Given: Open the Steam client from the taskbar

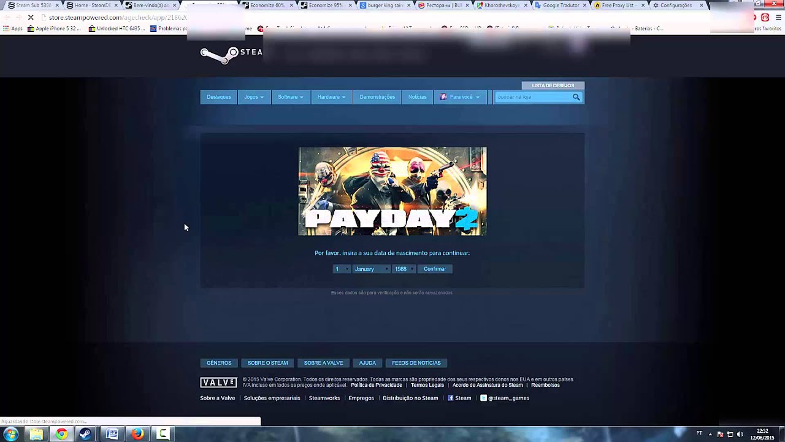Looking at the screenshot, I should pyautogui.click(x=86, y=434).
